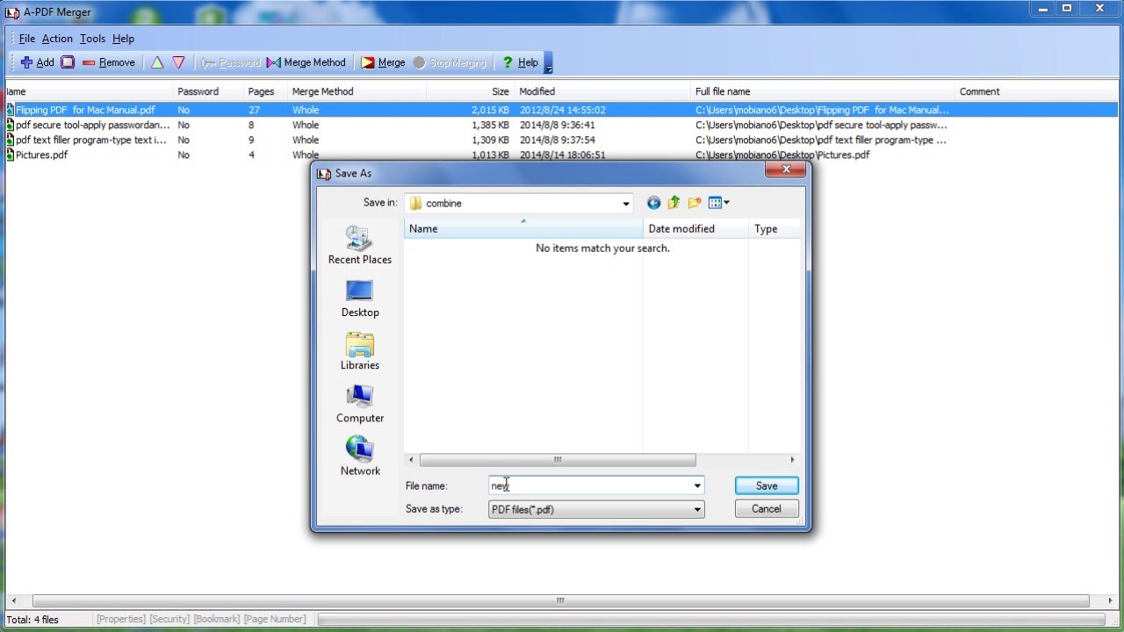Open the View Menu dropdown in Save As
This screenshot has width=1124, height=632.
[719, 203]
